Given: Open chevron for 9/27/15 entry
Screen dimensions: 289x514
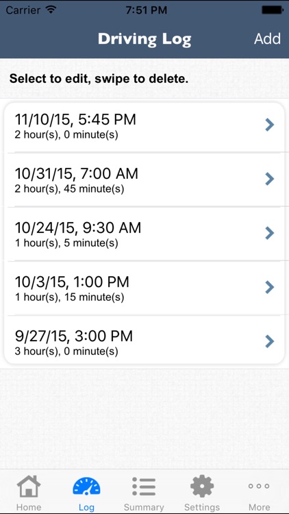Looking at the screenshot, I should (269, 341).
